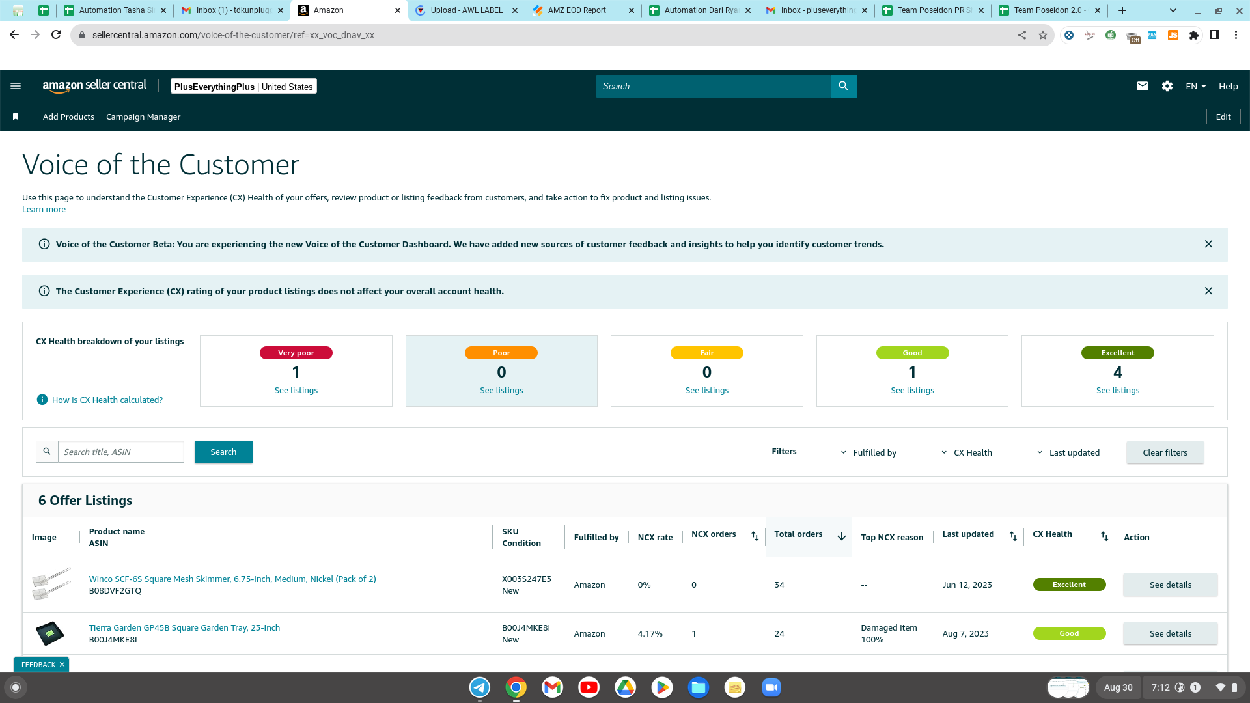Sort listings by Total orders arrow
Screen dimensions: 1250x703
[841, 536]
